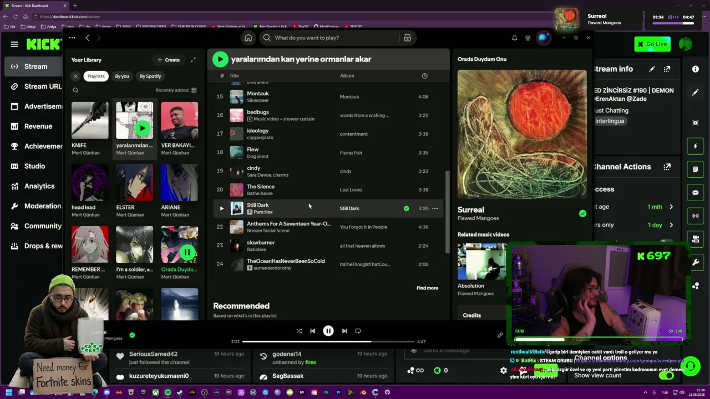Expand the 1 day followers only option
The height and width of the screenshot is (399, 710).
(671, 225)
